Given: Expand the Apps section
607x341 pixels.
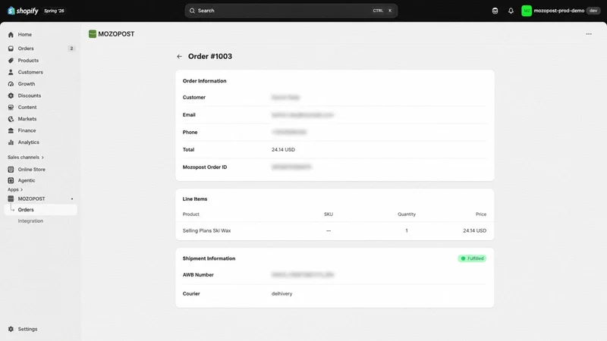Looking at the screenshot, I should (15, 189).
